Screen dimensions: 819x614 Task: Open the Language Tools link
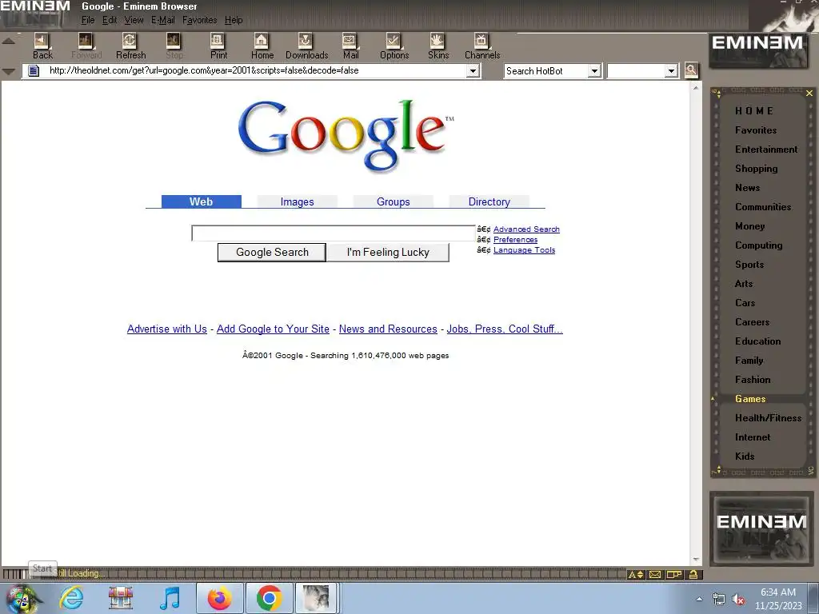coord(525,250)
